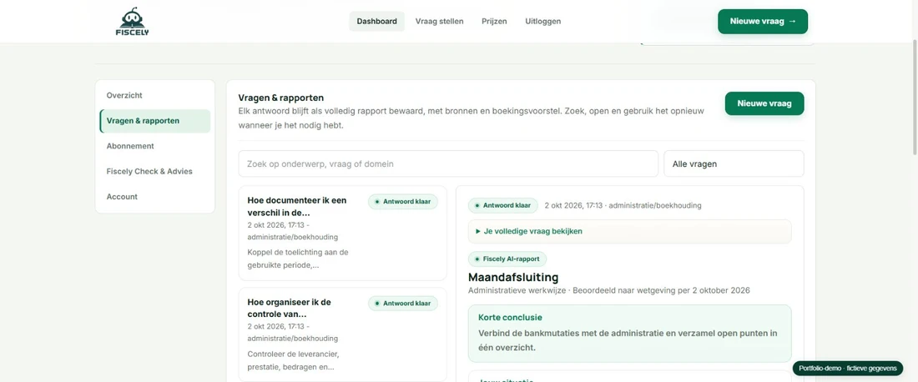The width and height of the screenshot is (918, 382).
Task: Click the text 'Controleer de leverancier, prestatie, bedragen'
Action: click(x=293, y=361)
